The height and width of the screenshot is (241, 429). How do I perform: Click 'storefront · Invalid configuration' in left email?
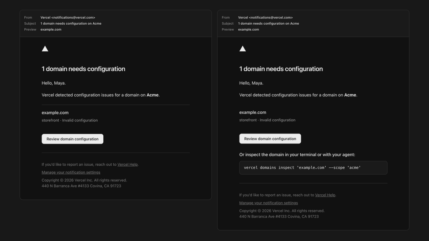point(70,120)
